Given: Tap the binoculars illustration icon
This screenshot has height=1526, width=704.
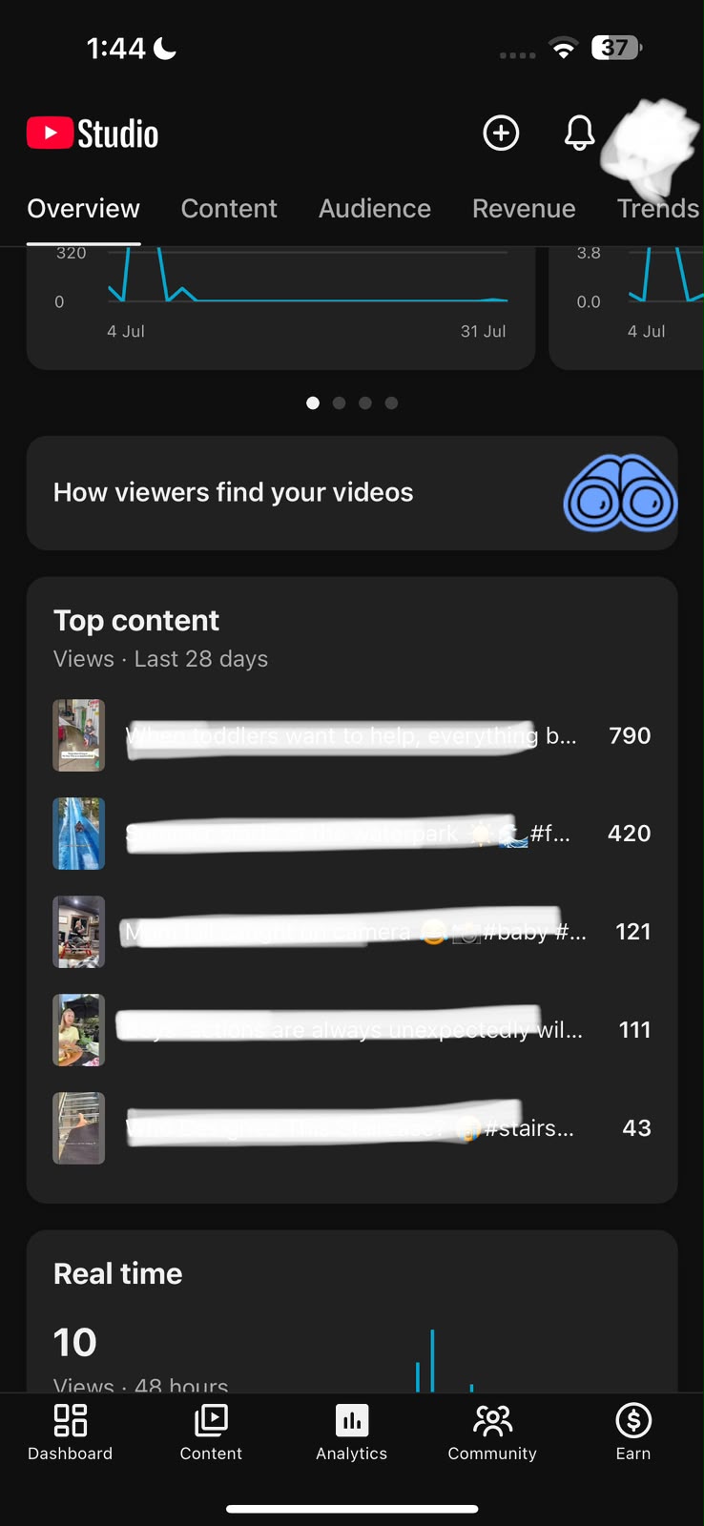Looking at the screenshot, I should (621, 493).
